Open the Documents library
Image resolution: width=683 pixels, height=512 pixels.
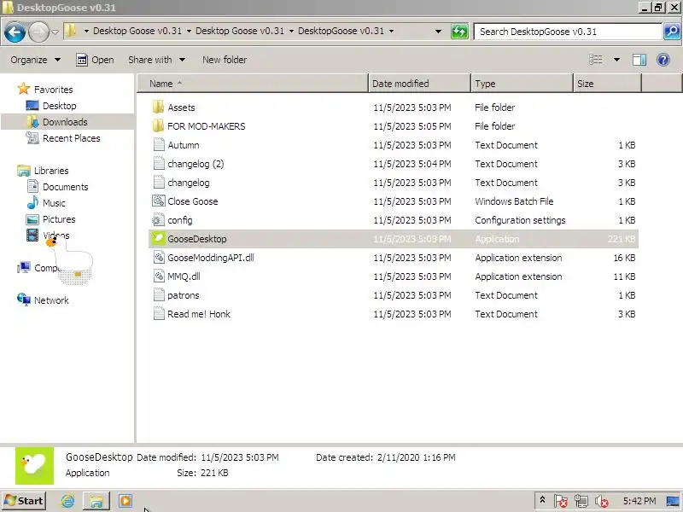click(x=66, y=187)
